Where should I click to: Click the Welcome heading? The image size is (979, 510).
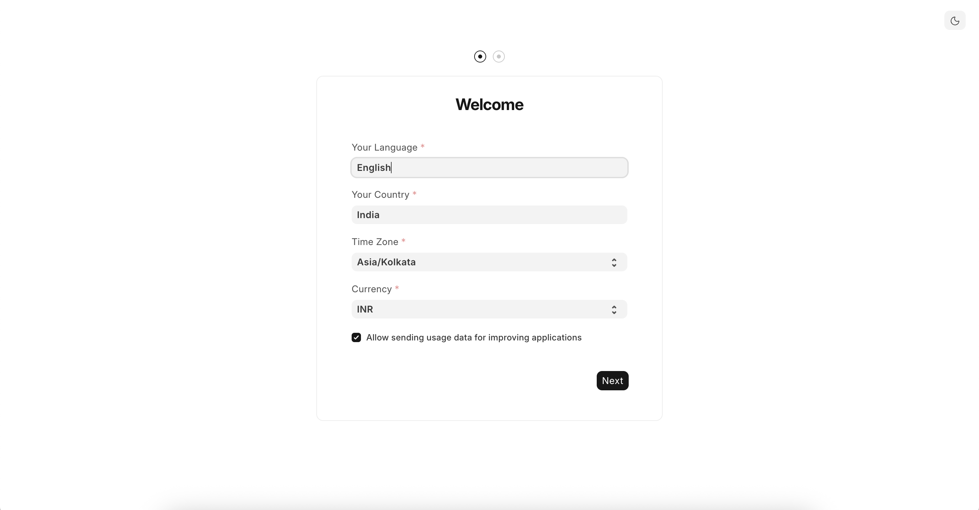489,104
